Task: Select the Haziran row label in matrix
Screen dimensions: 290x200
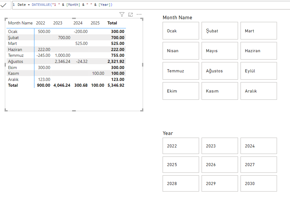Action: (x=15, y=49)
